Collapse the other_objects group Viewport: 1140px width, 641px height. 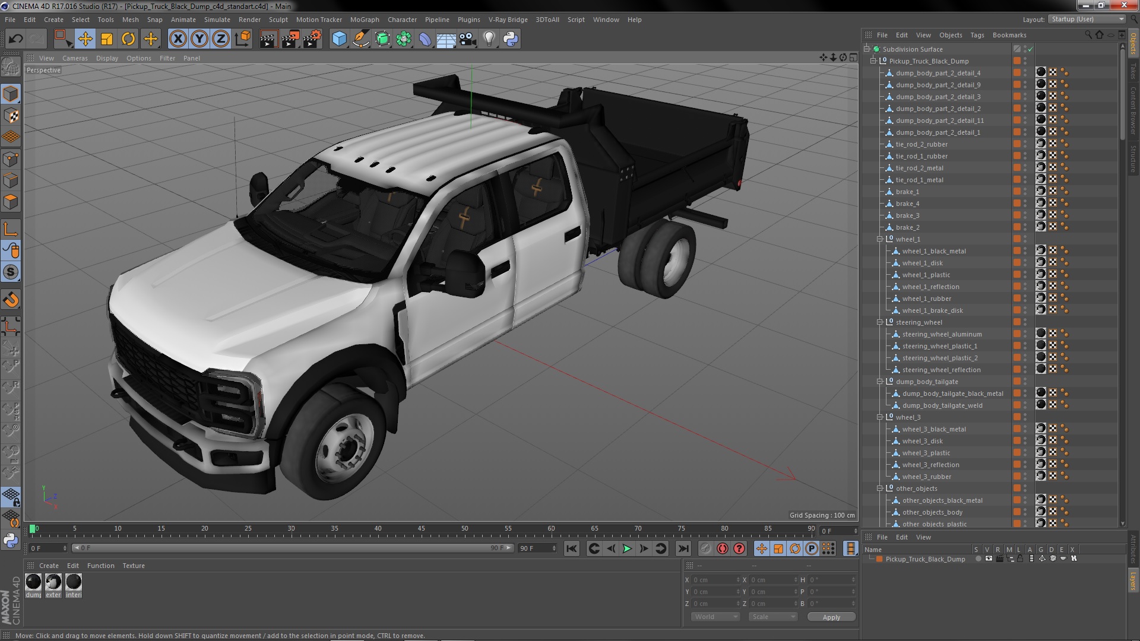click(880, 488)
